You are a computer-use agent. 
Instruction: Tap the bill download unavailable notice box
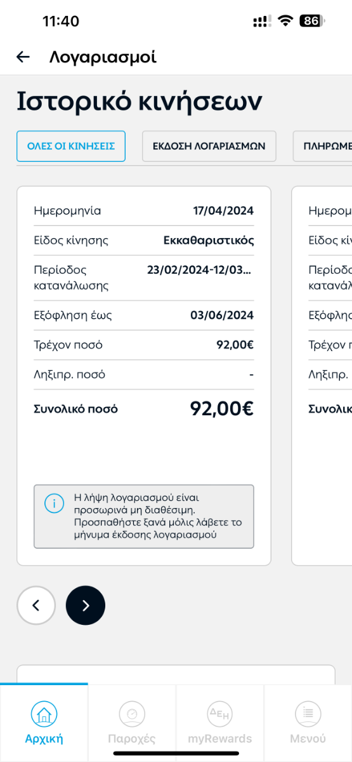point(144,516)
